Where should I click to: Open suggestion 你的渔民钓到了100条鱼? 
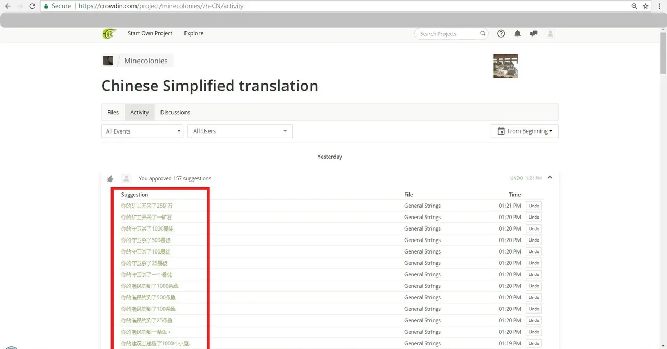pyautogui.click(x=149, y=309)
